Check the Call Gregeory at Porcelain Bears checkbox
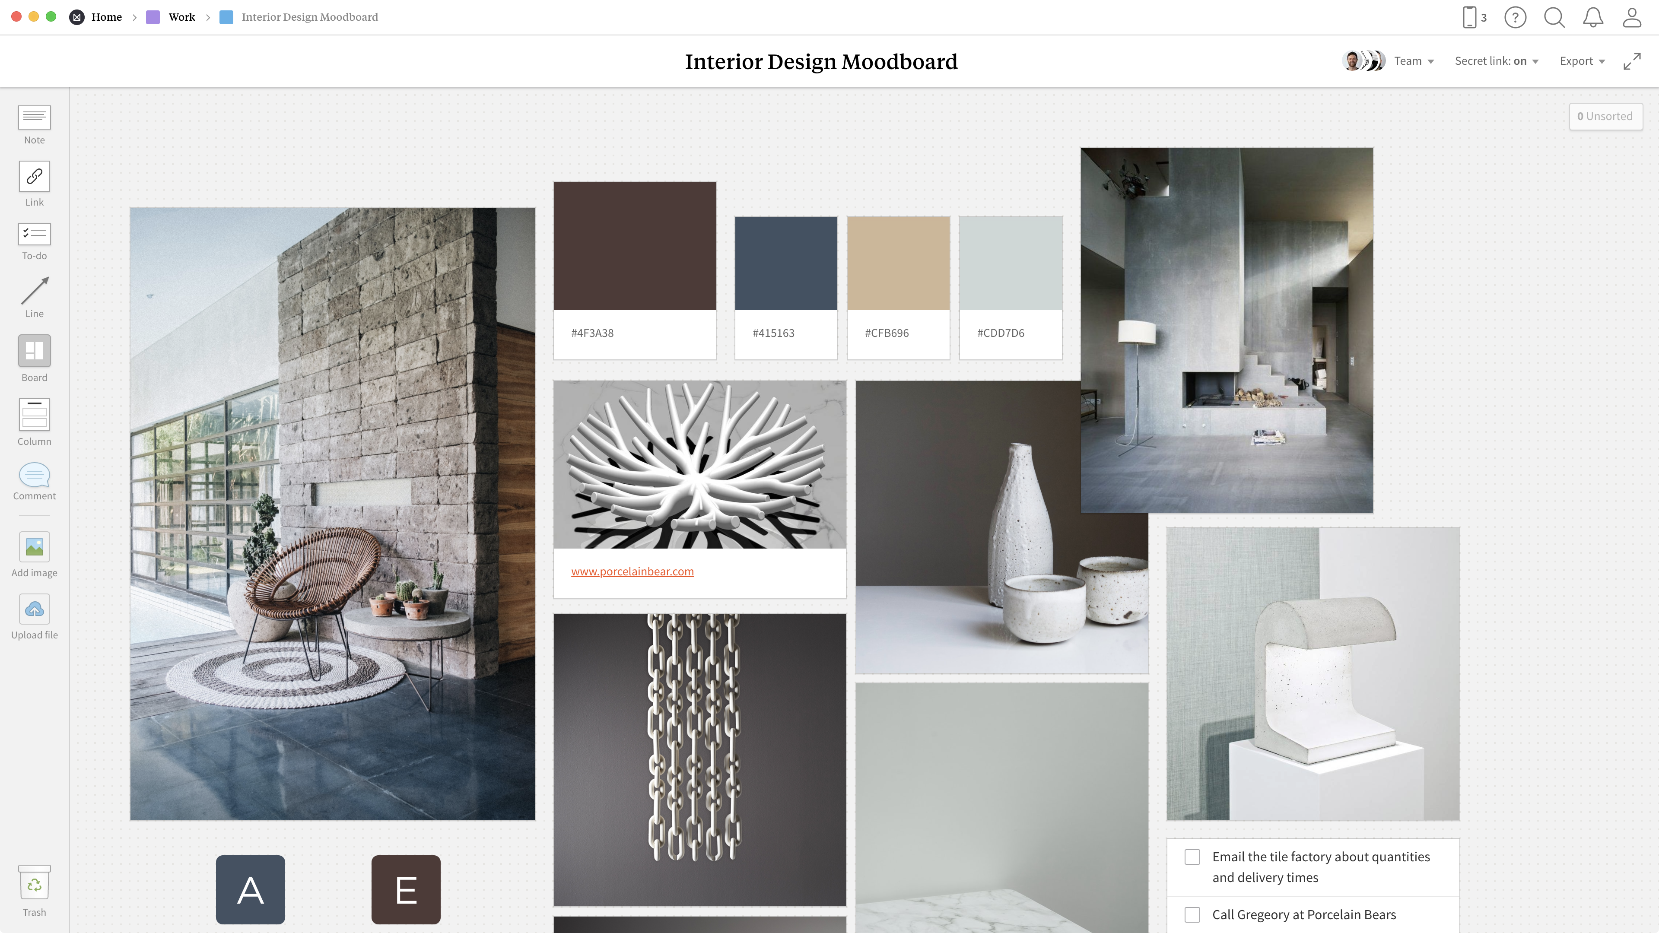The image size is (1659, 933). 1192,914
